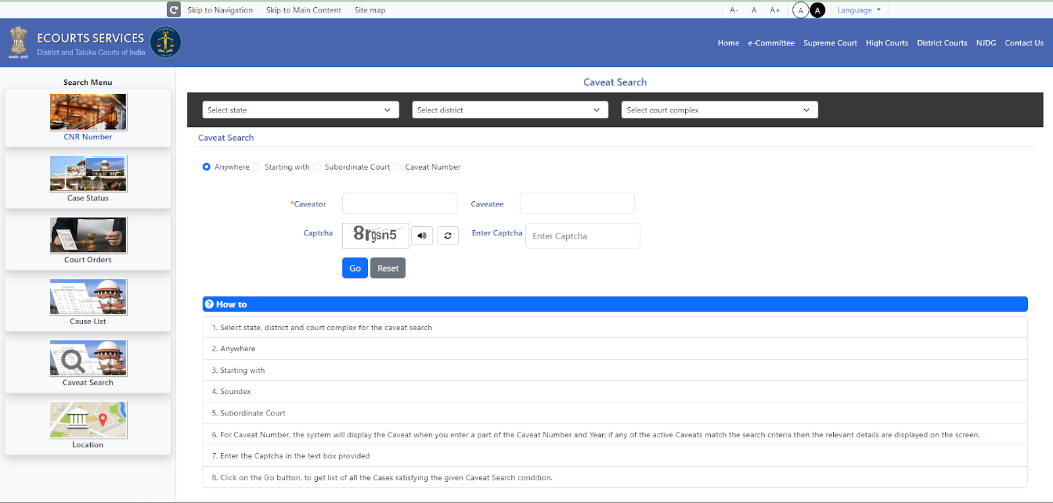Switch to black high-contrast theme swatch

tap(817, 11)
